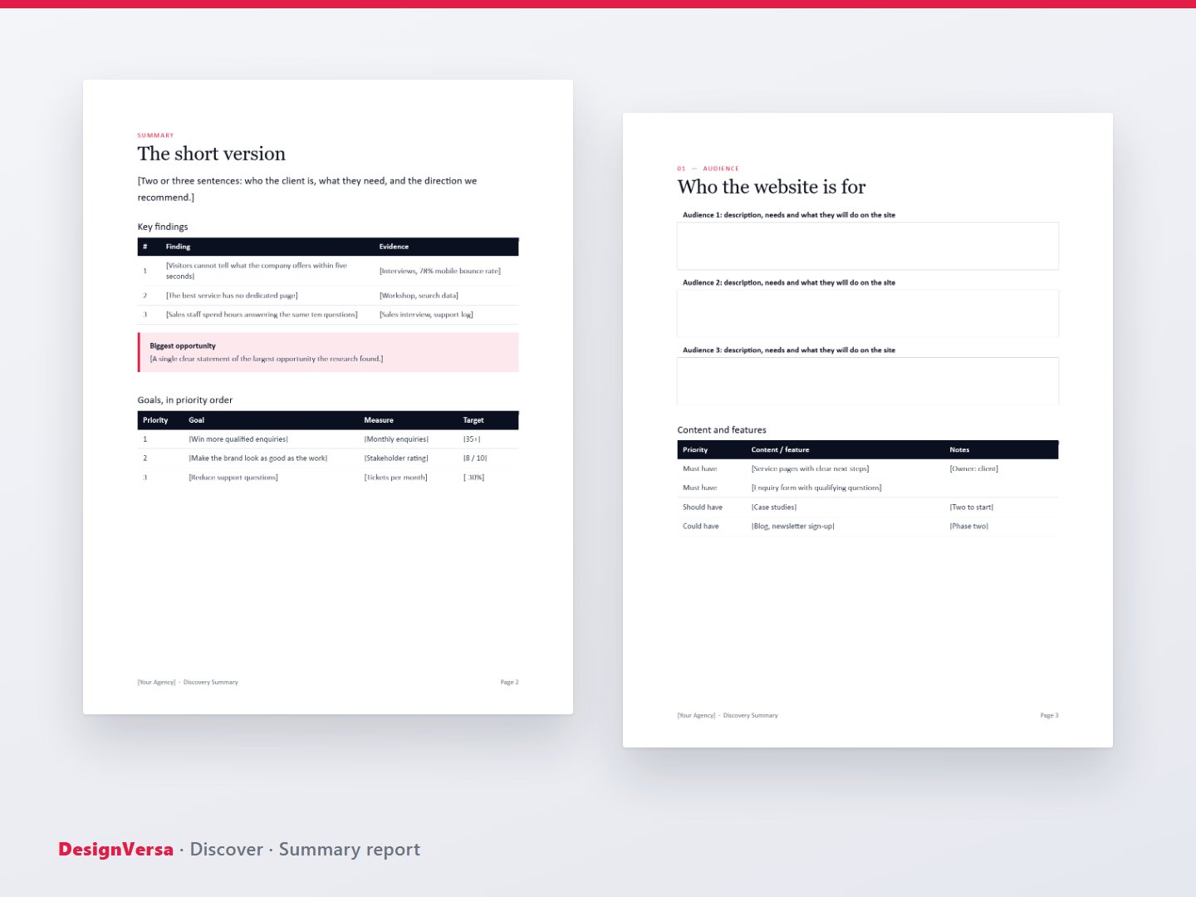Click the Audience 3 description box
Viewport: 1196px width, 897px height.
(868, 381)
